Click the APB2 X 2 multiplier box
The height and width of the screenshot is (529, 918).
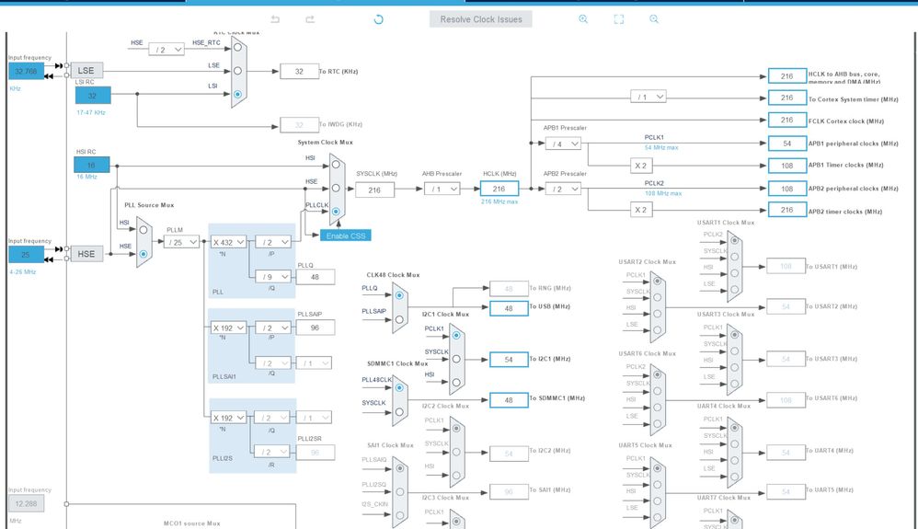point(641,210)
